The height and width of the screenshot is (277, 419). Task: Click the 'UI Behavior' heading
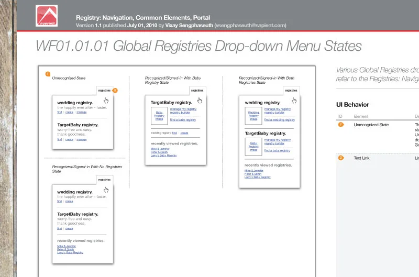(352, 105)
